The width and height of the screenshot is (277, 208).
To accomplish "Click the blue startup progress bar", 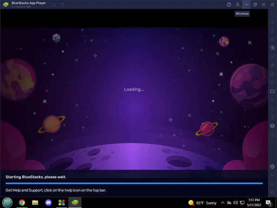I will pos(134,183).
